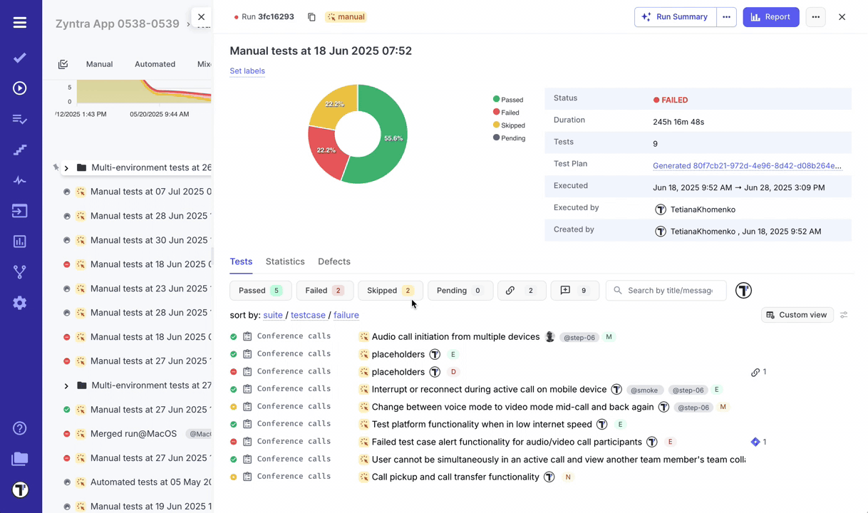Expand Multi-environment tests at 26 folder
This screenshot has height=513, width=868.
(x=66, y=168)
